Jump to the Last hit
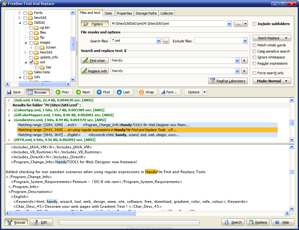Screen dimensions: 299x230 coord(124,92)
